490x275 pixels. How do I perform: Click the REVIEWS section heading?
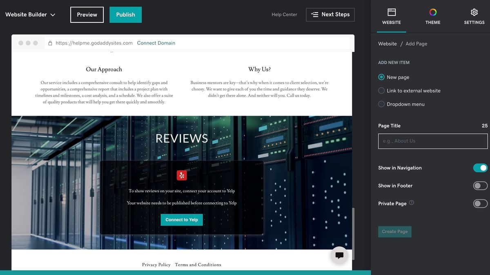pyautogui.click(x=182, y=139)
